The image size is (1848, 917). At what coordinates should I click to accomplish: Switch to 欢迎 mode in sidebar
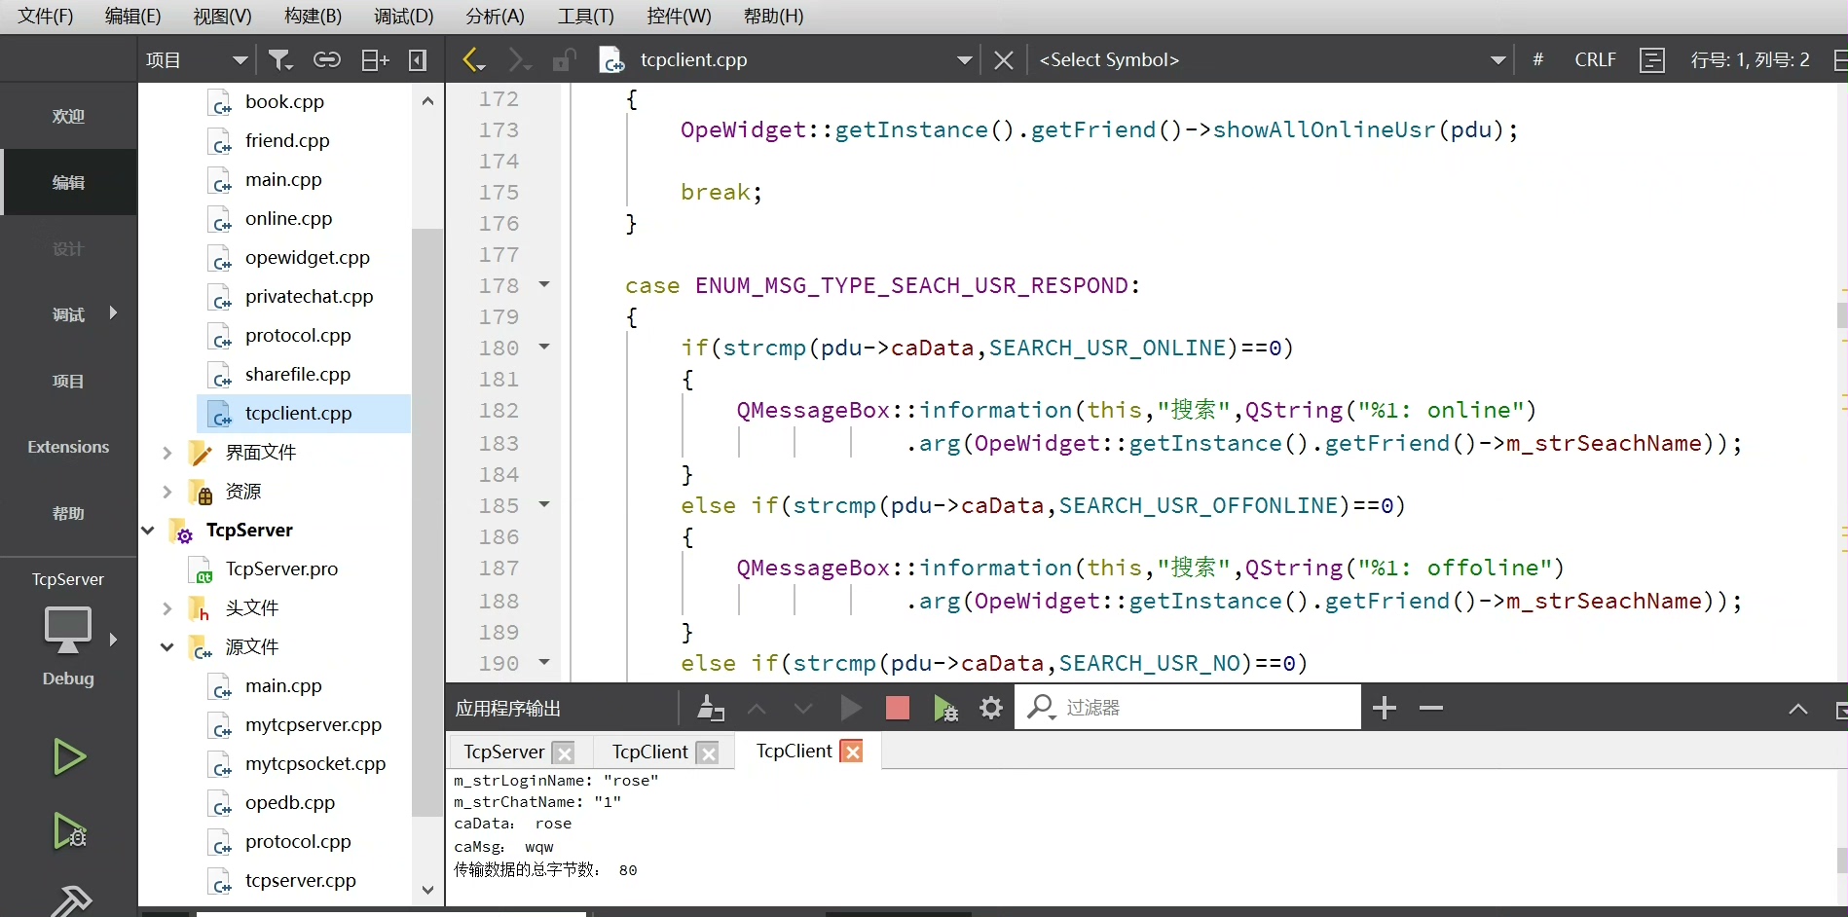tap(68, 116)
